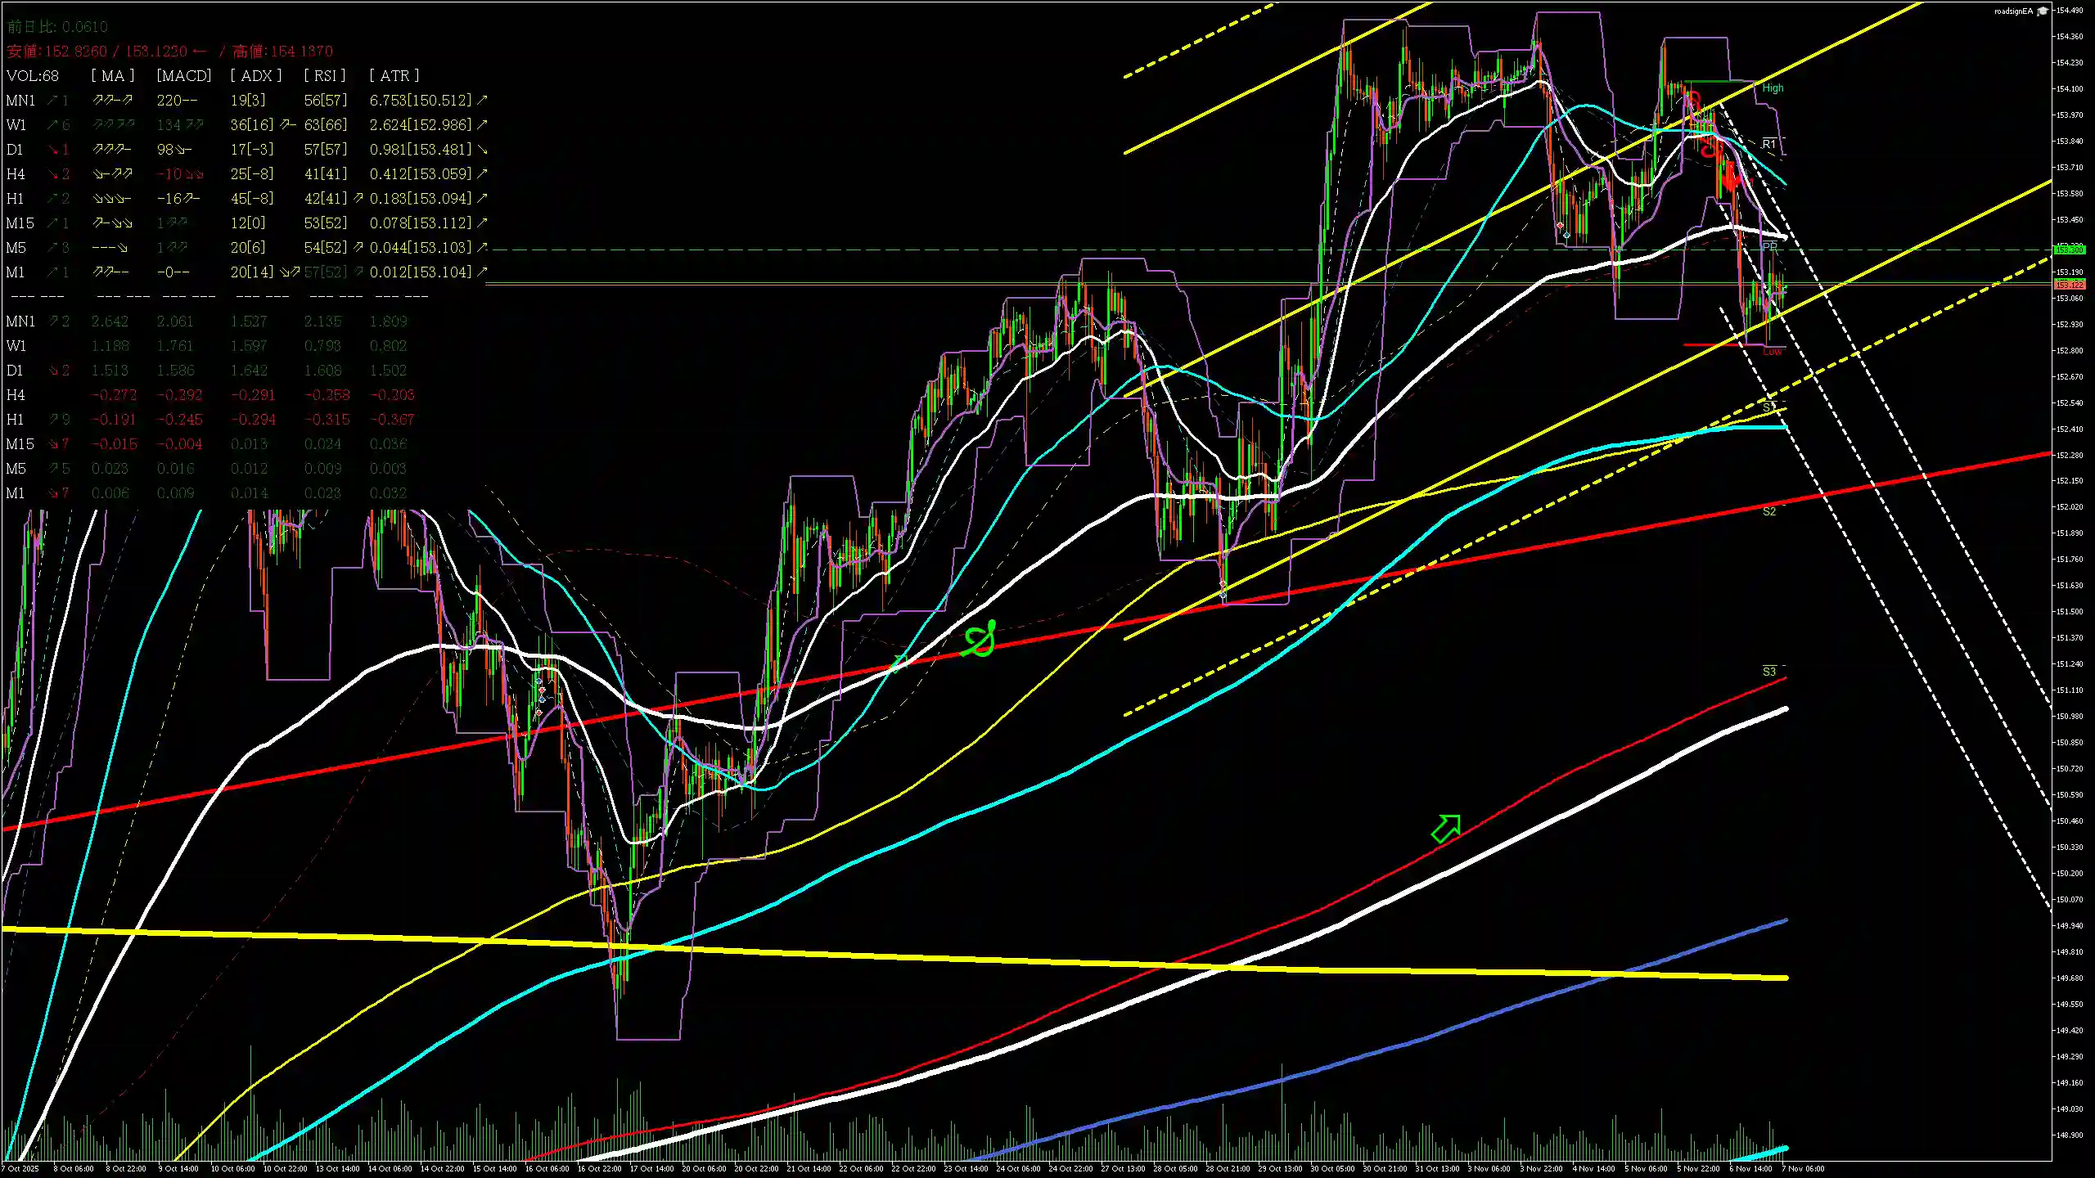Screen dimensions: 2095x1178
Task: Click the R1 pivot resistance label
Action: tap(1768, 144)
